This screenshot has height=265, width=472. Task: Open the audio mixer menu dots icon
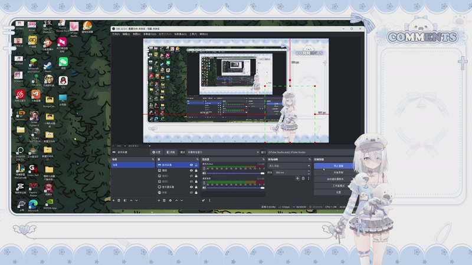pyautogui.click(x=209, y=200)
